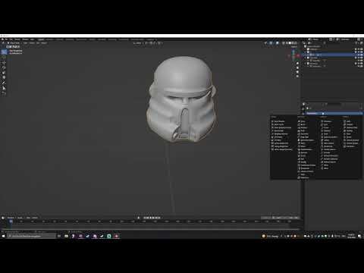Choose Shrinkwrap modifier
The height and width of the screenshot is (273, 364).
tap(328, 146)
